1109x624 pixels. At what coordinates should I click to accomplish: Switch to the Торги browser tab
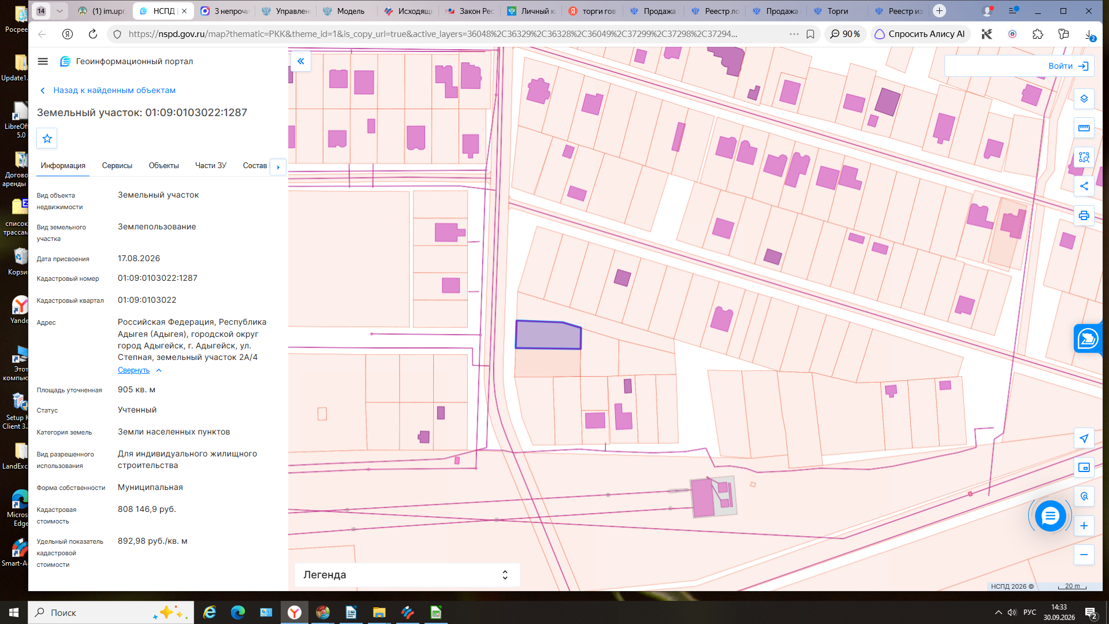tap(838, 11)
